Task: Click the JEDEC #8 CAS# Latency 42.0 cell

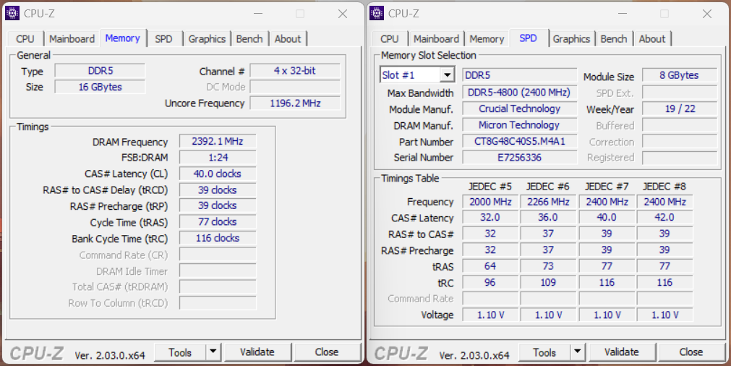Action: click(x=664, y=217)
